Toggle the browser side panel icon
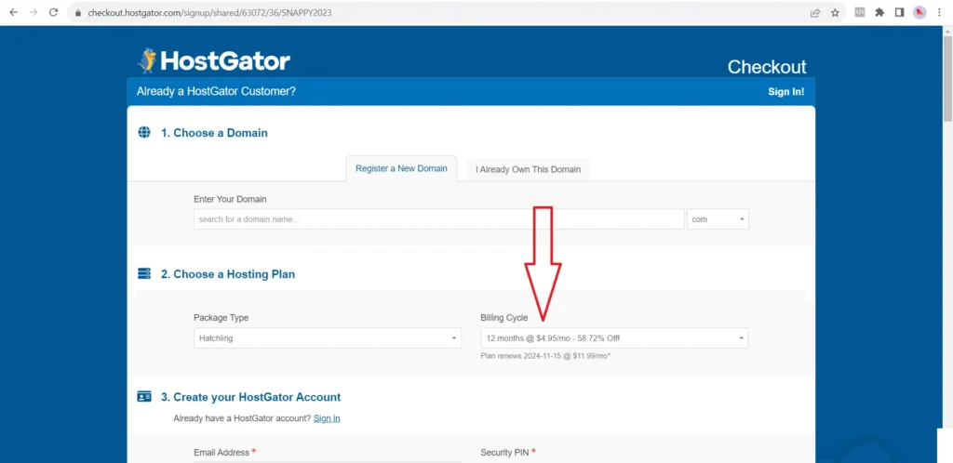The width and height of the screenshot is (953, 463). coord(900,12)
